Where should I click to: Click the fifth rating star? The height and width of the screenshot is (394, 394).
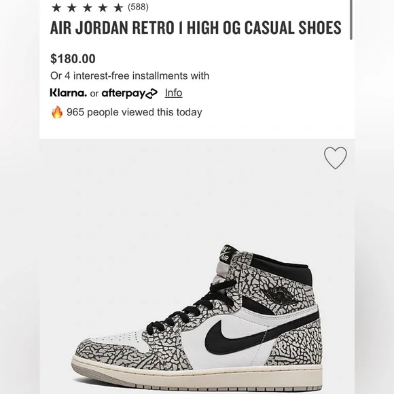coord(118,7)
